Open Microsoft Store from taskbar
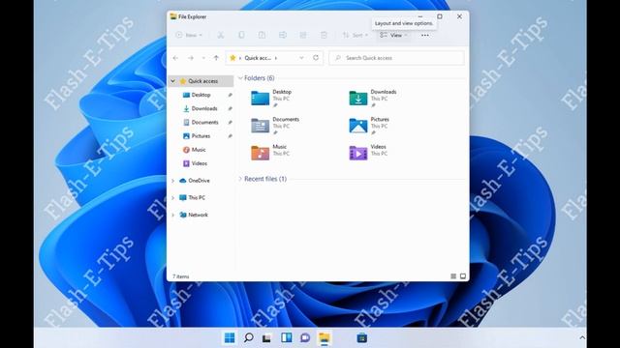 tap(361, 337)
